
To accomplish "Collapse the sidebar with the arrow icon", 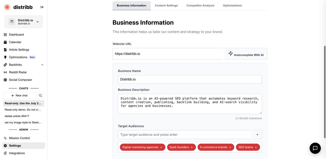I will click(42, 7).
